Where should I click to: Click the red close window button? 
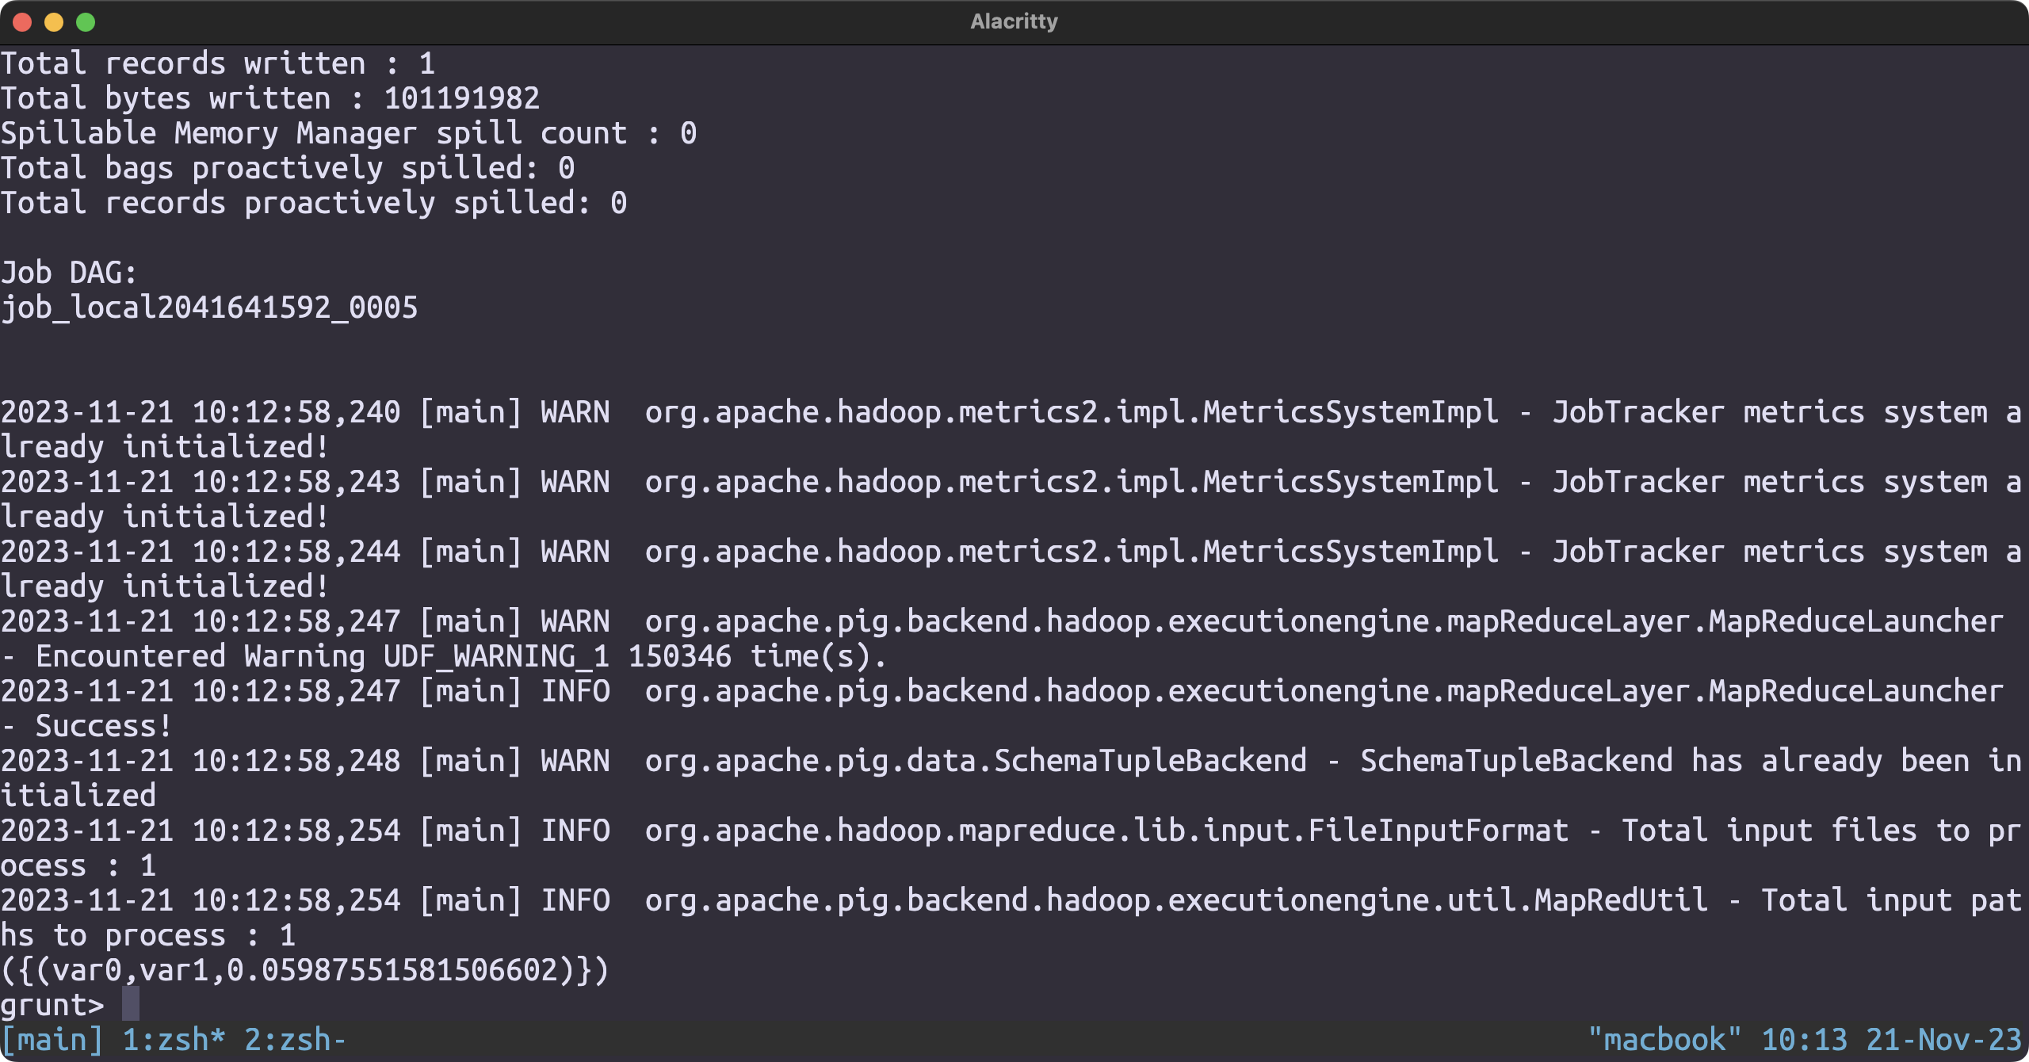(x=22, y=22)
